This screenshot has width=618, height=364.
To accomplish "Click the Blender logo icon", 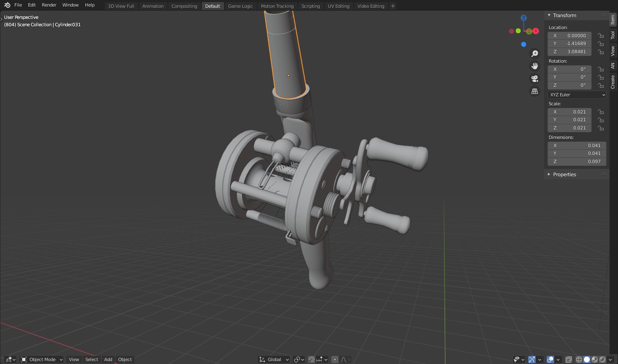I will pos(7,5).
